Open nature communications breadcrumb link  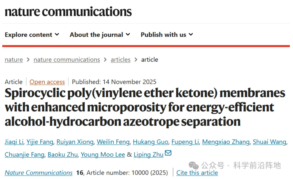67,60
